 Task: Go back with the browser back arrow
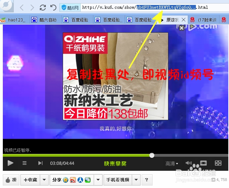21,7
